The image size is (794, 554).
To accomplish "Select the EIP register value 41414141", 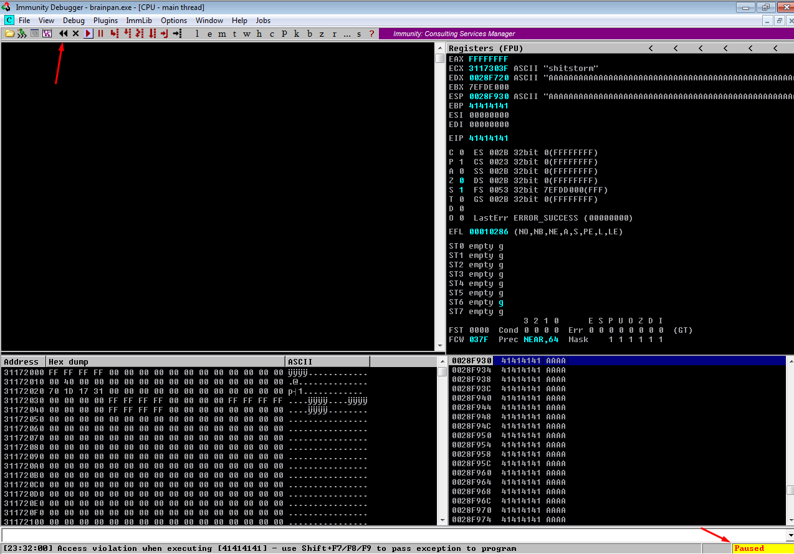I will click(489, 138).
